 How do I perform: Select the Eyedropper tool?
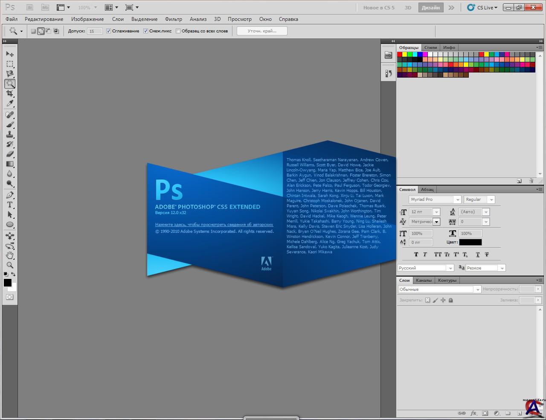coord(10,104)
